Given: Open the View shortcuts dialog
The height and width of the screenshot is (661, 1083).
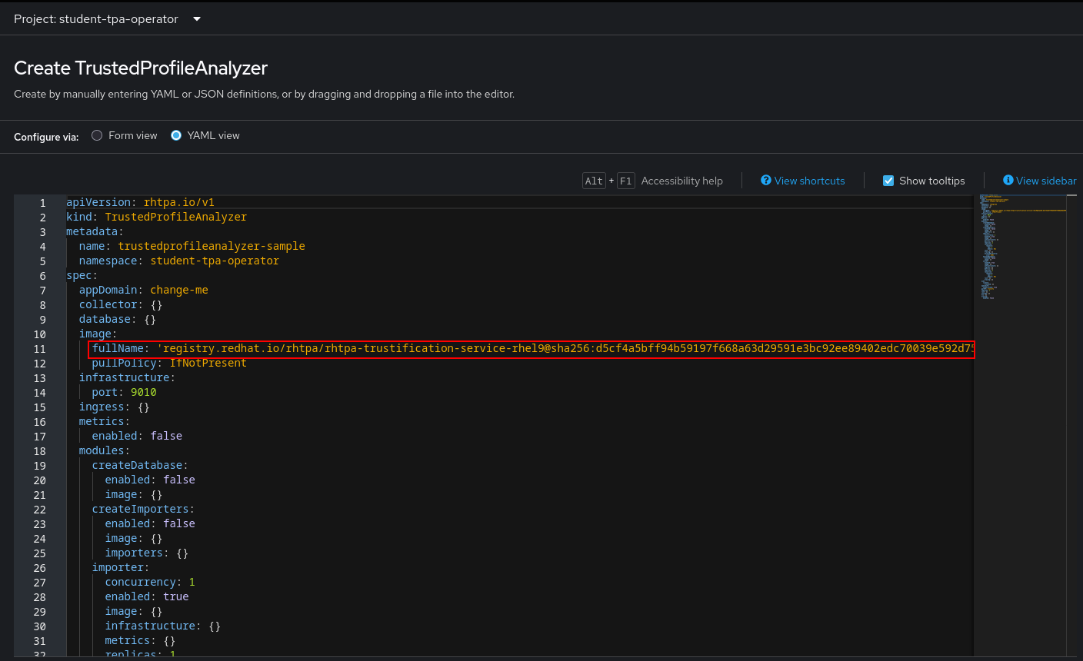Looking at the screenshot, I should coord(809,181).
